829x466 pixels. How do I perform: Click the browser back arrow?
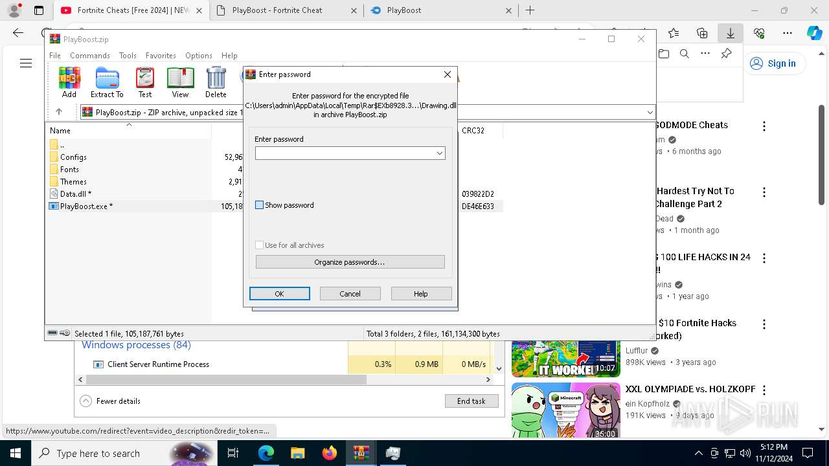click(18, 33)
